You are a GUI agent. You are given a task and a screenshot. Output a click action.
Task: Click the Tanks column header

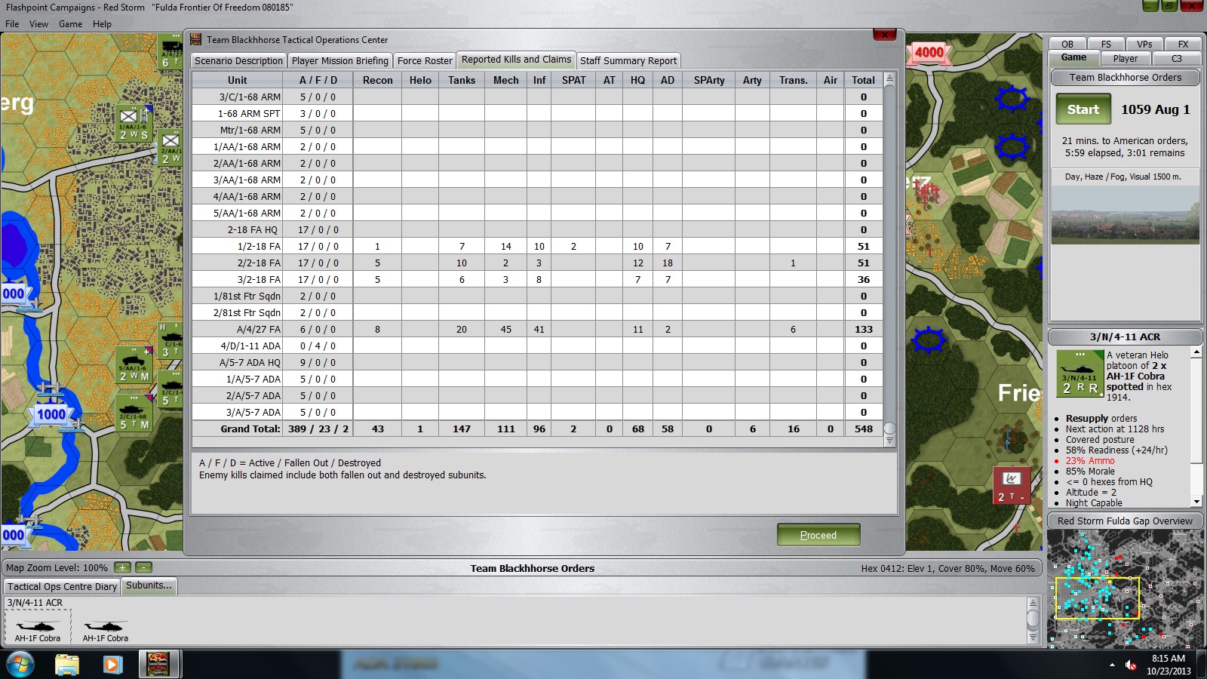tap(462, 80)
